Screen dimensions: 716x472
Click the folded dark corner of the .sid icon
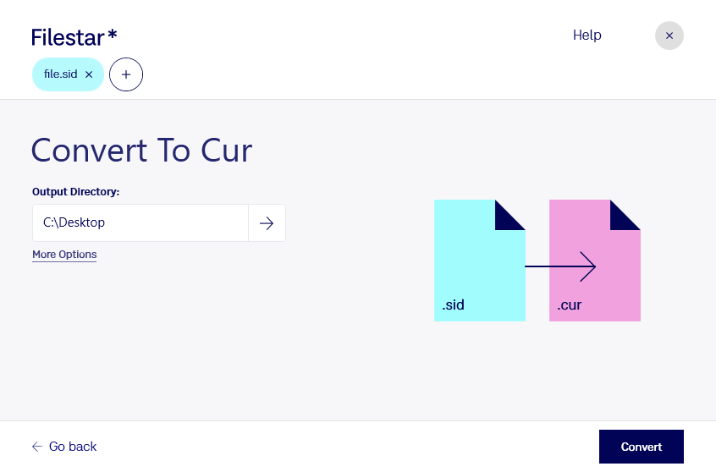(510, 215)
